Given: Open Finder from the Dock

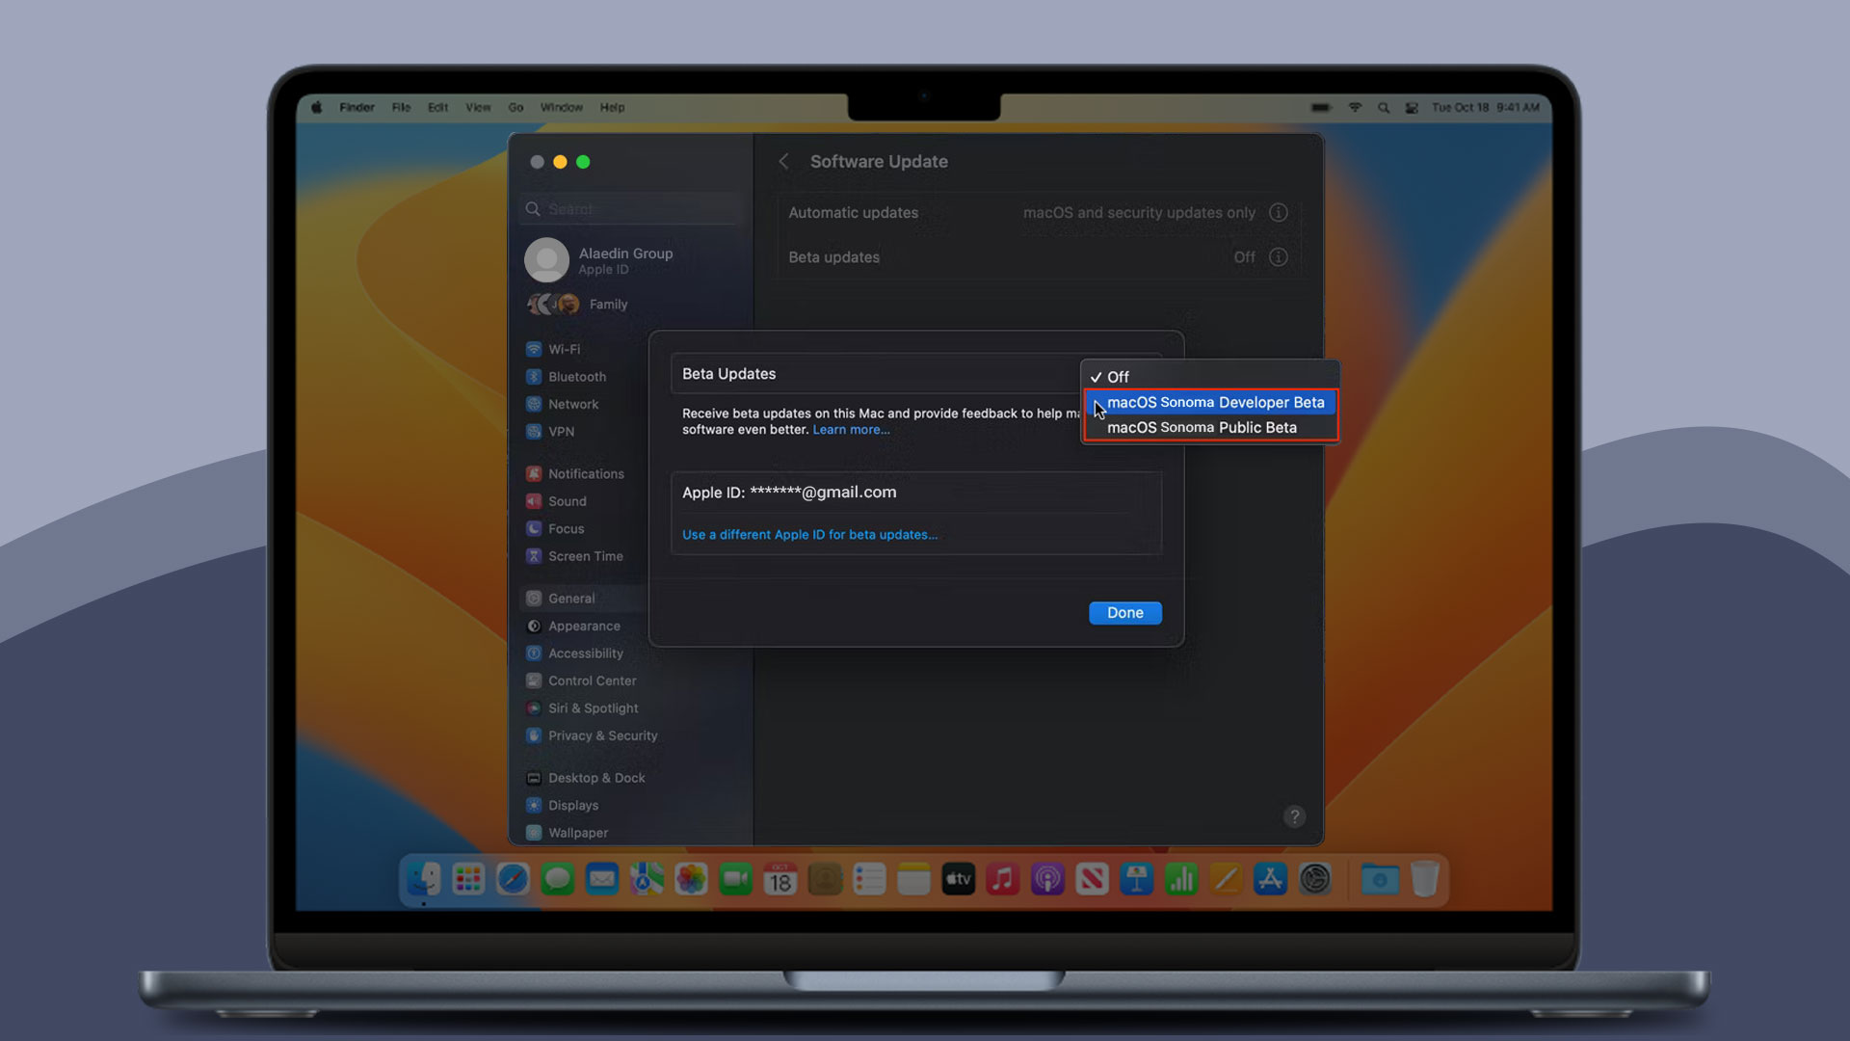Looking at the screenshot, I should tap(424, 879).
